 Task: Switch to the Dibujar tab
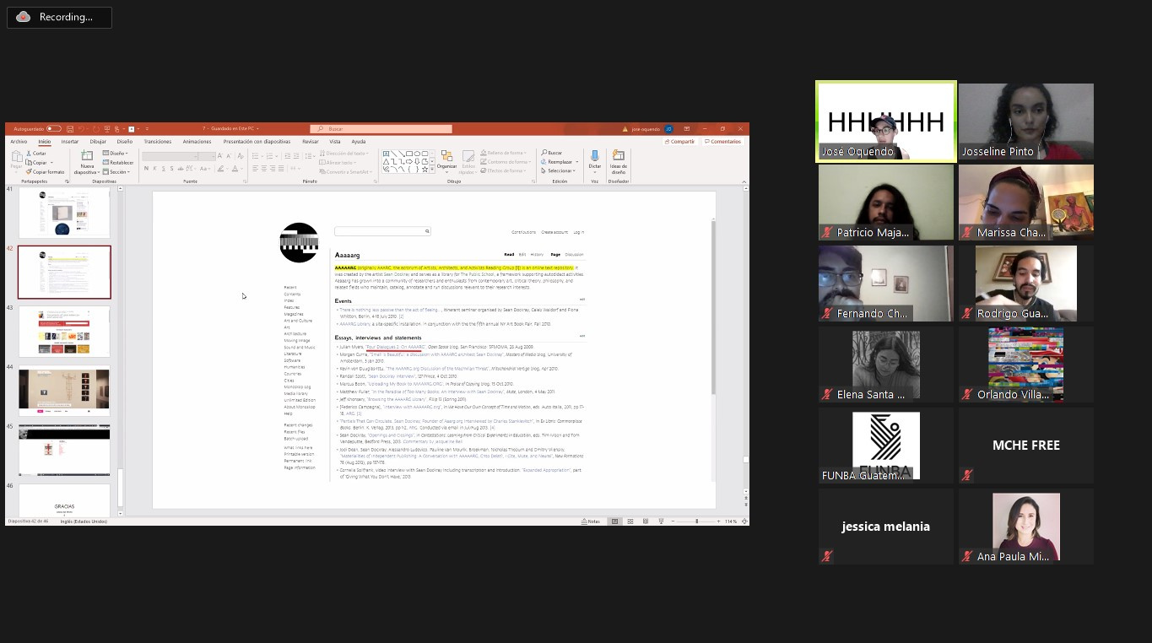[x=98, y=142]
